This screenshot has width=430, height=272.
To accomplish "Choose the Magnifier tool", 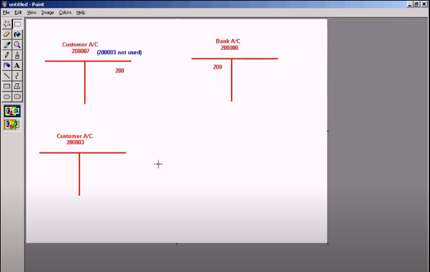I will (17, 45).
